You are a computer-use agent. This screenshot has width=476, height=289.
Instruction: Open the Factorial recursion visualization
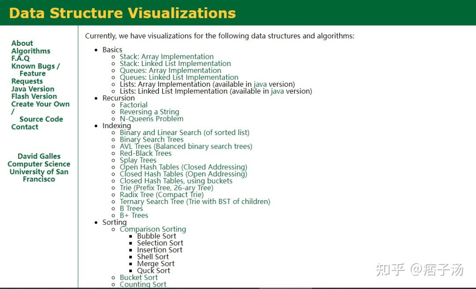[x=134, y=105]
